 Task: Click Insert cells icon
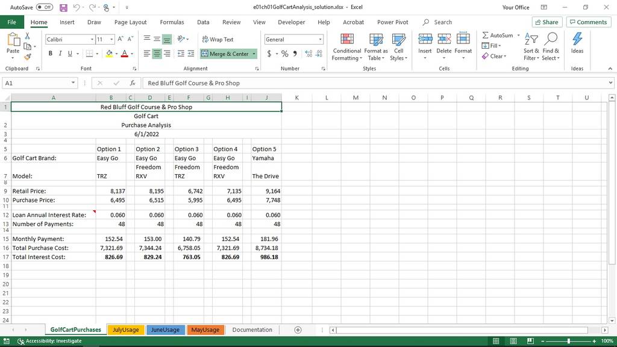[x=425, y=39]
